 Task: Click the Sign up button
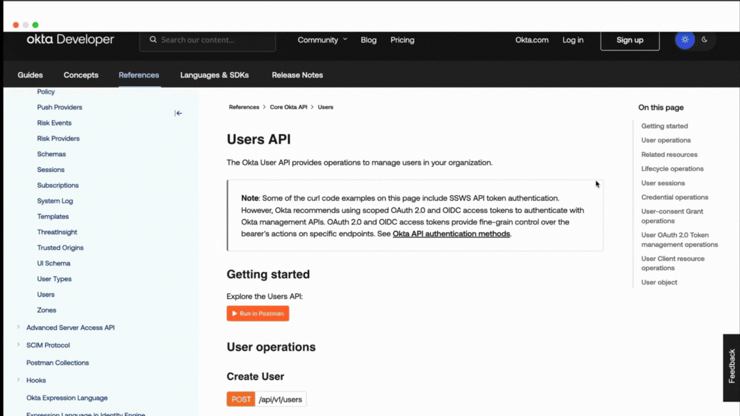click(x=630, y=40)
